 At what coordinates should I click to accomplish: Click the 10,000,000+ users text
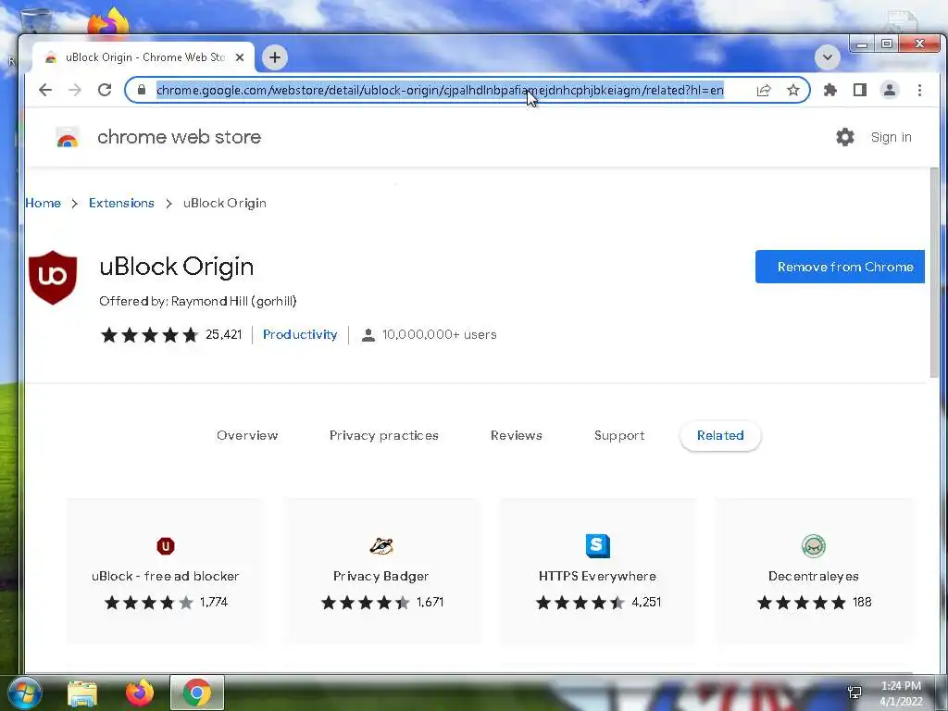[440, 335]
